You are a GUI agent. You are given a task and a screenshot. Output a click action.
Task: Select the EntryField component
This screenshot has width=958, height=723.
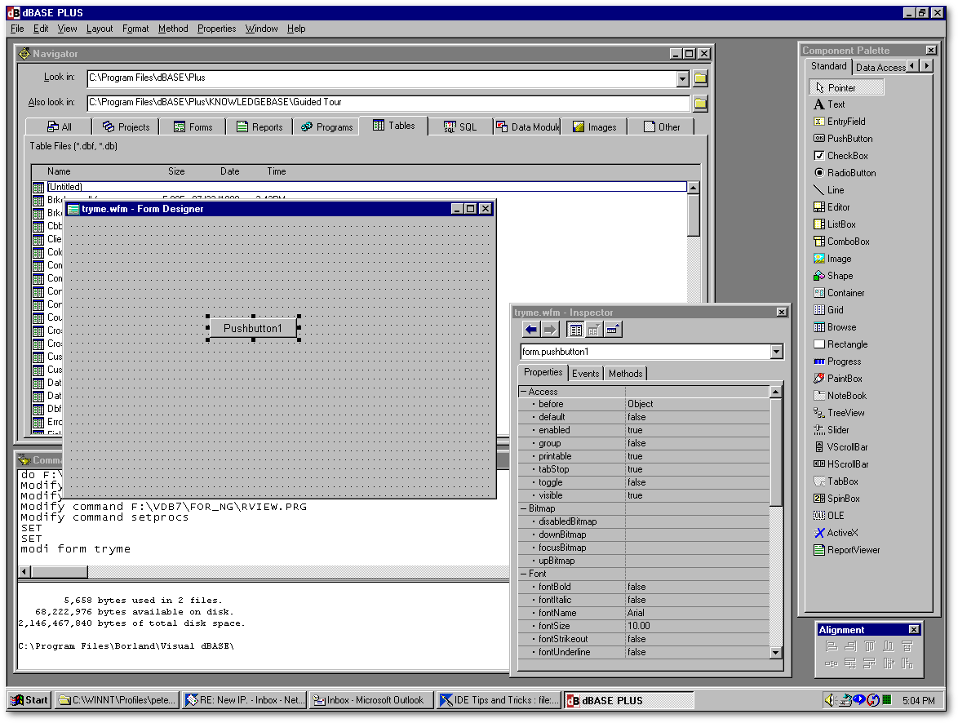pyautogui.click(x=841, y=121)
